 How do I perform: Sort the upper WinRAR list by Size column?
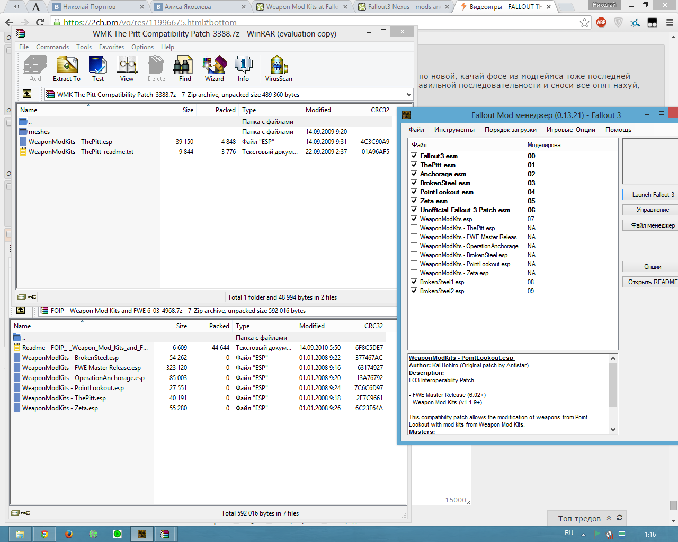pyautogui.click(x=177, y=110)
